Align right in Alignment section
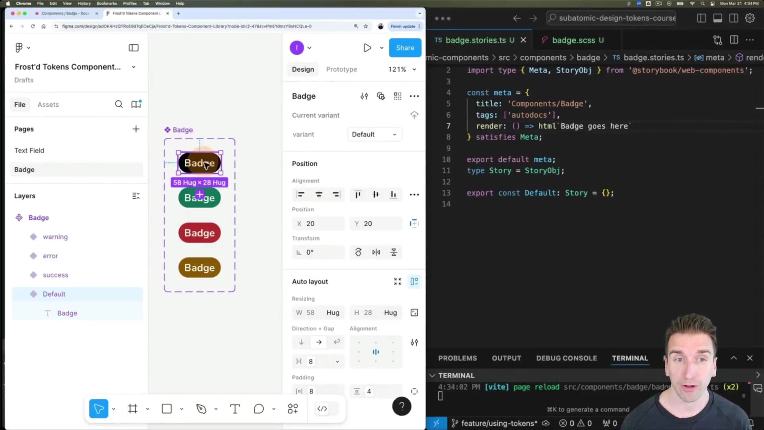The image size is (764, 430). click(x=336, y=194)
